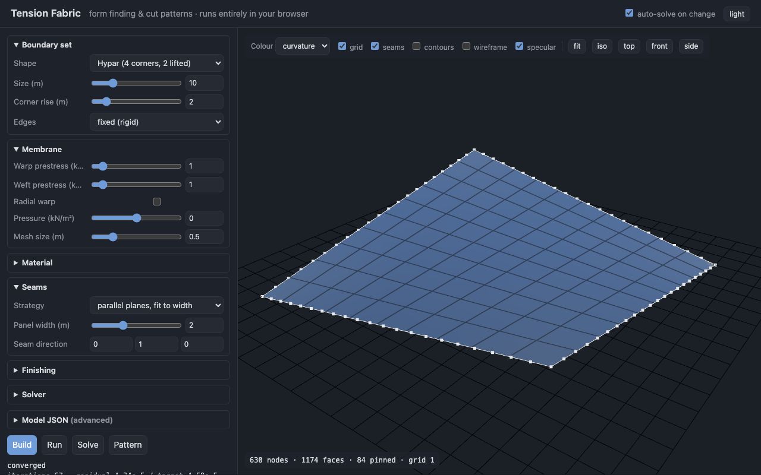Edit the Mesh size value 0.5

[204, 236]
